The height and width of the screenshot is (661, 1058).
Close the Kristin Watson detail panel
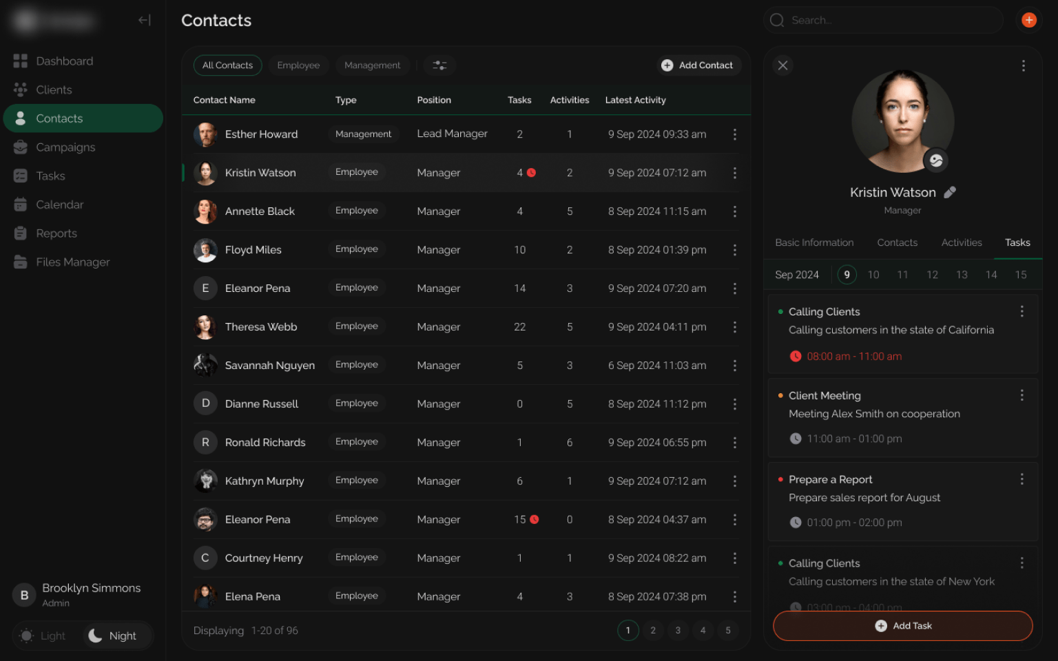[782, 65]
